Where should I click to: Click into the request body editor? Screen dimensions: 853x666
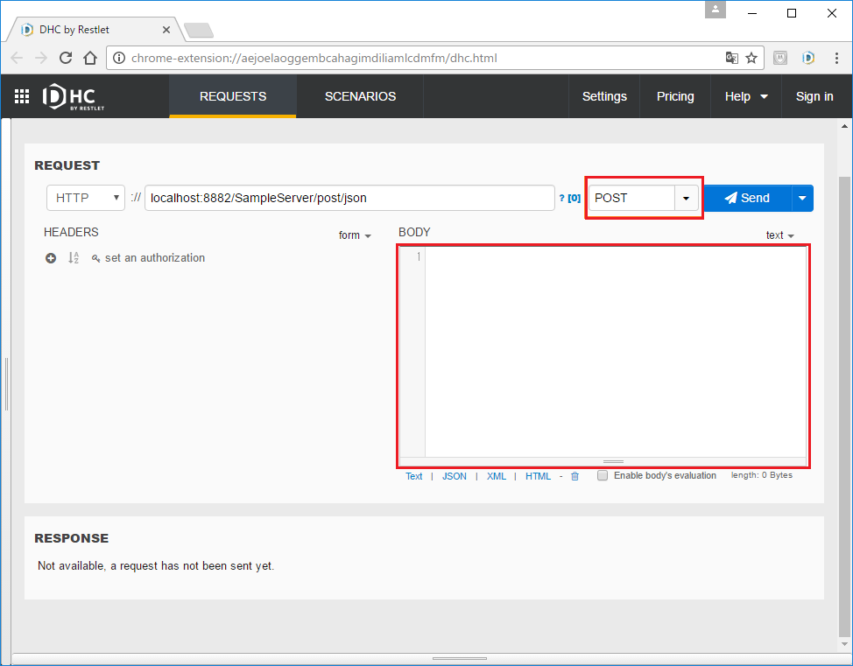(616, 353)
